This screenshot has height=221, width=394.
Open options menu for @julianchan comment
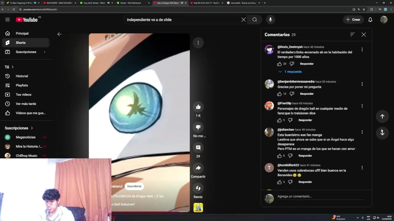coord(362,132)
